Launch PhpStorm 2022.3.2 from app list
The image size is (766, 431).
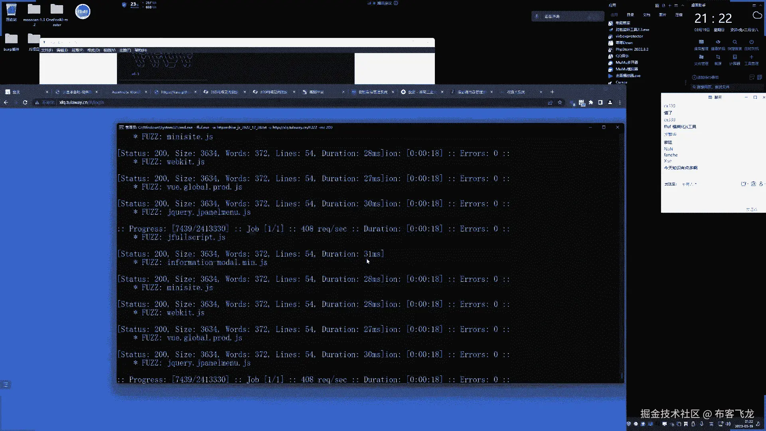point(632,49)
